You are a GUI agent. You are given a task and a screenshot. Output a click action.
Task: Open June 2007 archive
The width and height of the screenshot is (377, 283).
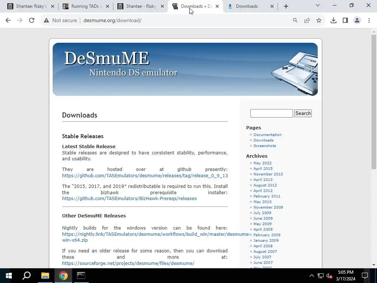pos(263,263)
